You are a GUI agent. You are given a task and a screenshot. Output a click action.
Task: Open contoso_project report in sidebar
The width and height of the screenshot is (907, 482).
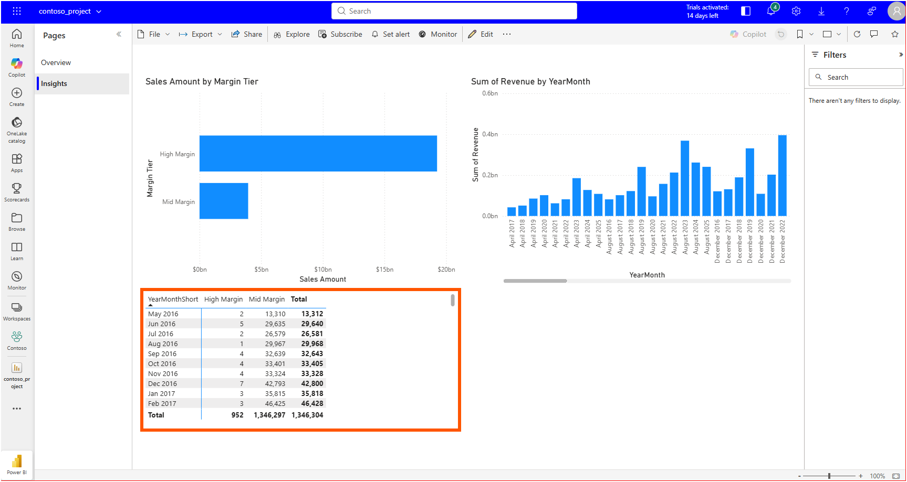click(17, 375)
